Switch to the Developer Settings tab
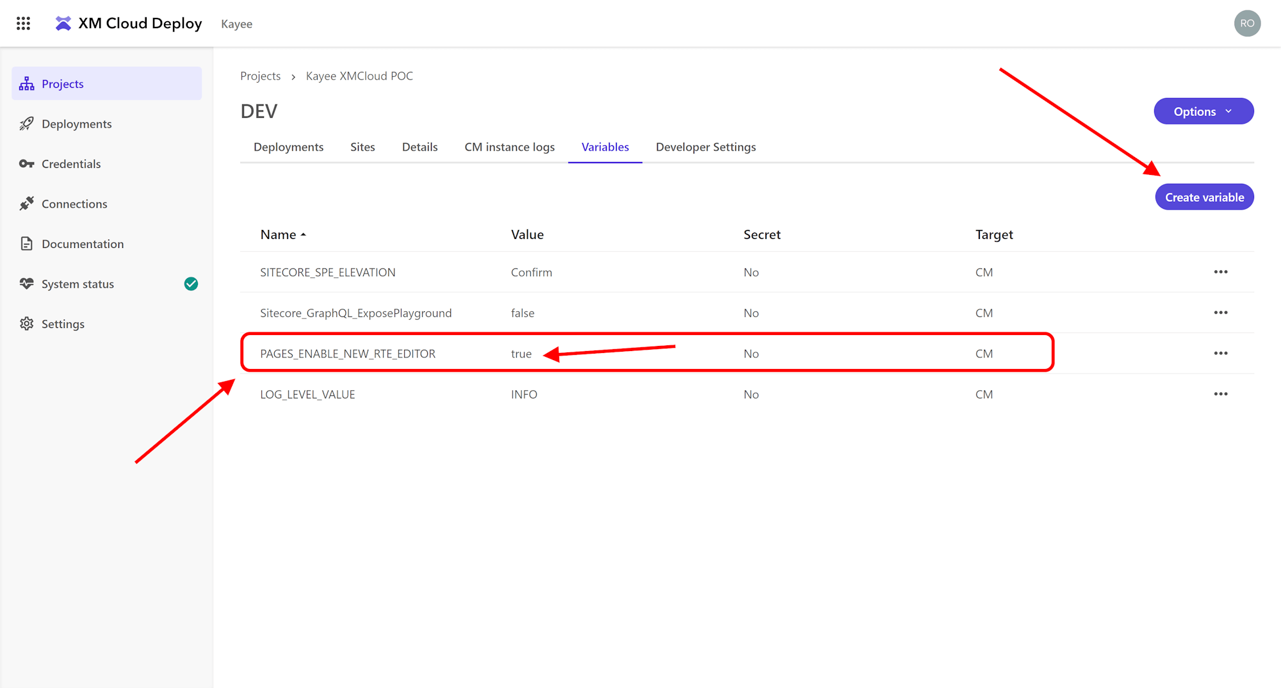1281x688 pixels. click(705, 147)
